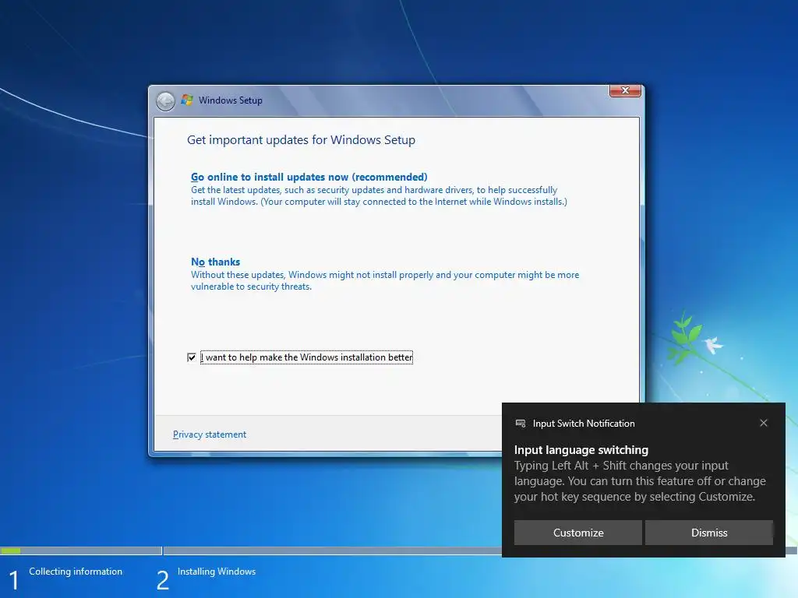Click the Without these updates warning text

click(385, 280)
